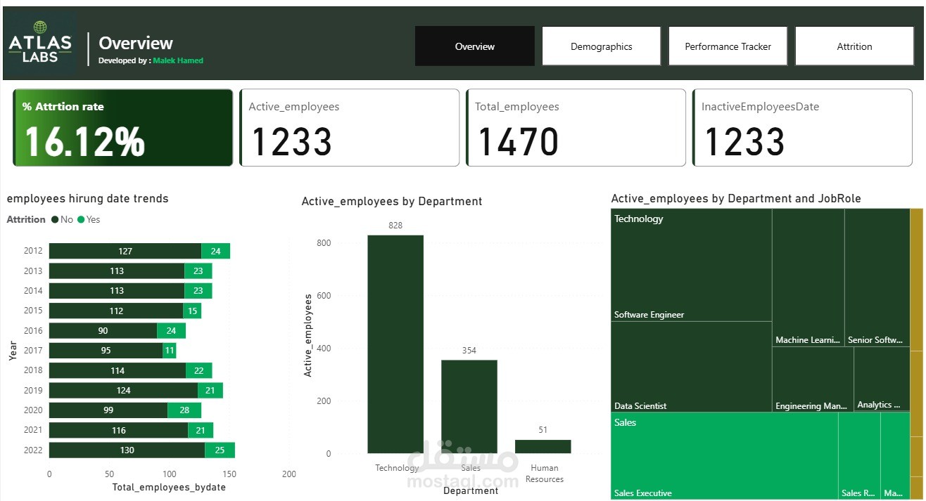Click the Technology bar in department chart
The width and height of the screenshot is (926, 501).
tap(395, 344)
